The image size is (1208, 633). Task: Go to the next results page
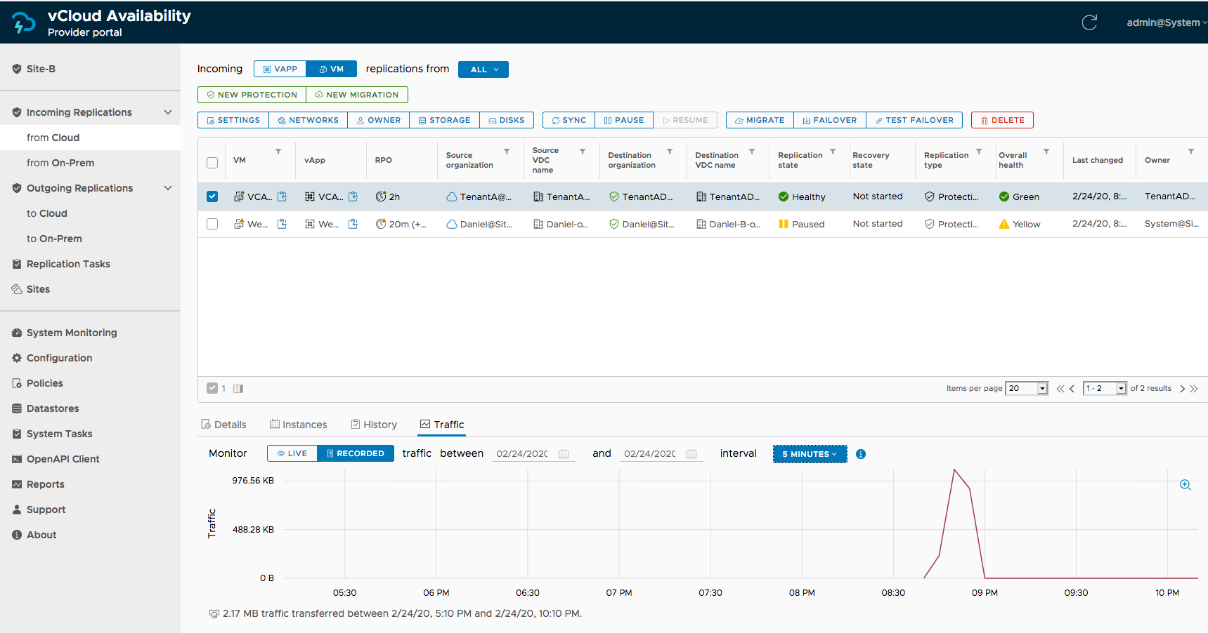pos(1182,389)
